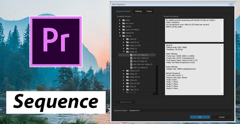Viewport: 240px width, 124px height.
Task: Click the 1080p 24 folder icon
Action: click(x=127, y=49)
